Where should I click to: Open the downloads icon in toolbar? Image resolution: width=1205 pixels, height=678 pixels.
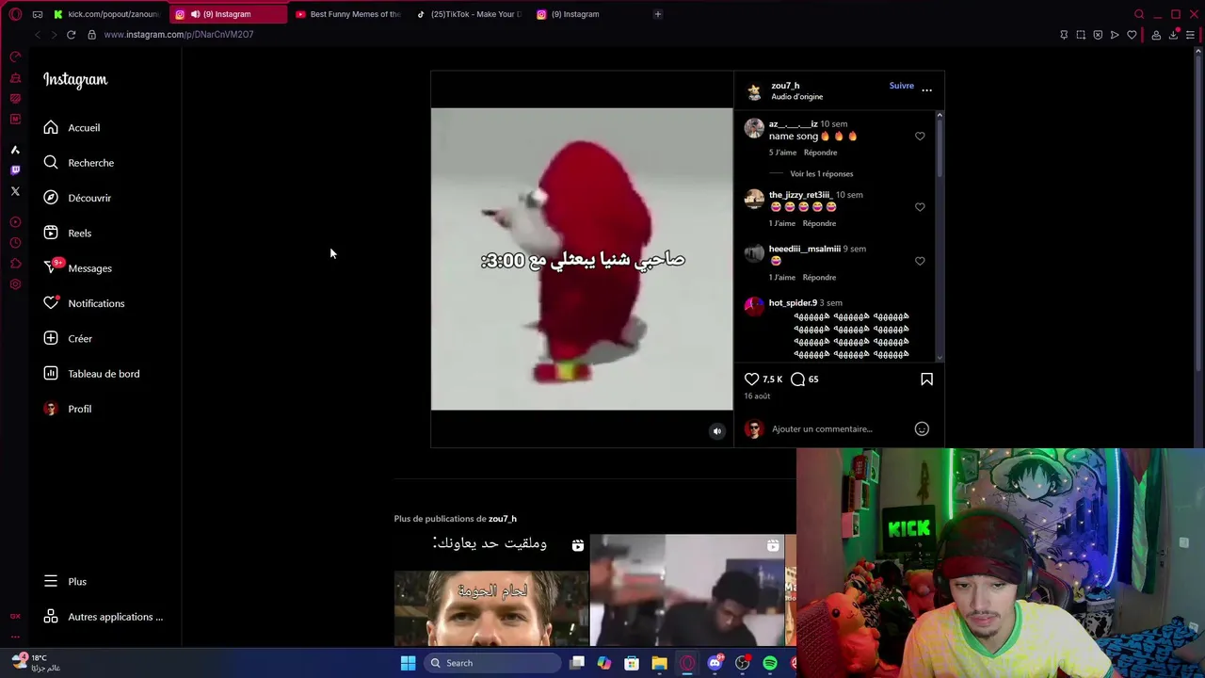[x=1173, y=35]
